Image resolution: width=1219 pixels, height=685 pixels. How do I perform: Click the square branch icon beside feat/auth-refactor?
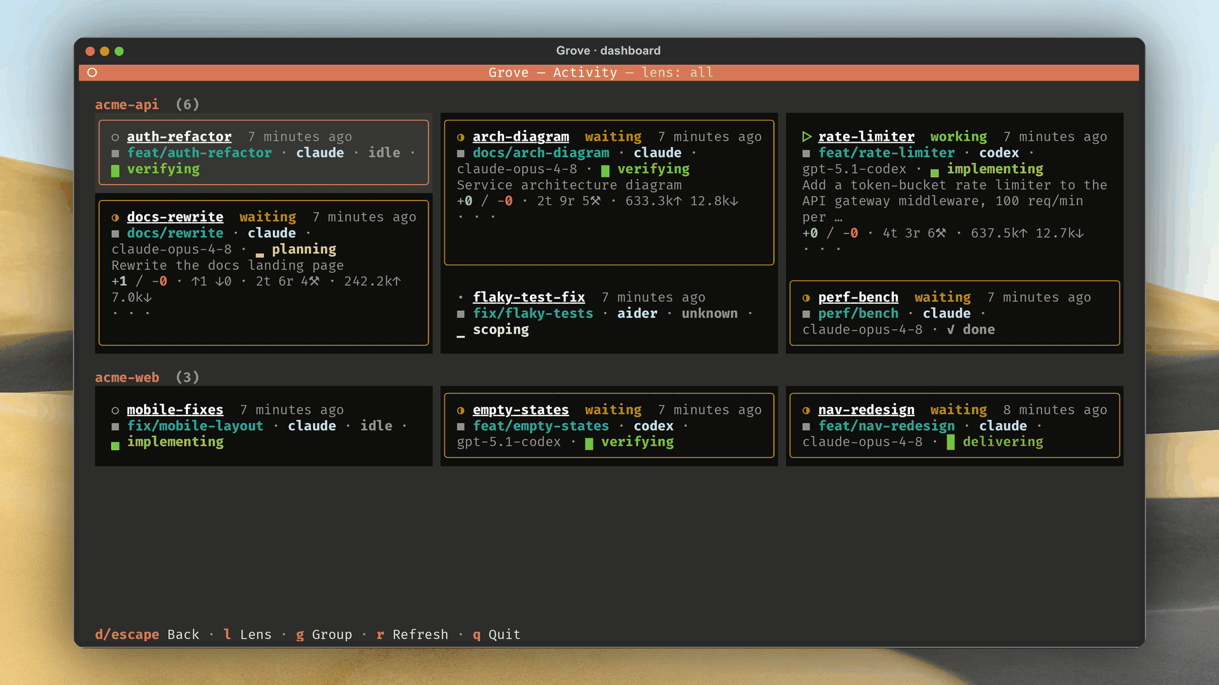115,153
